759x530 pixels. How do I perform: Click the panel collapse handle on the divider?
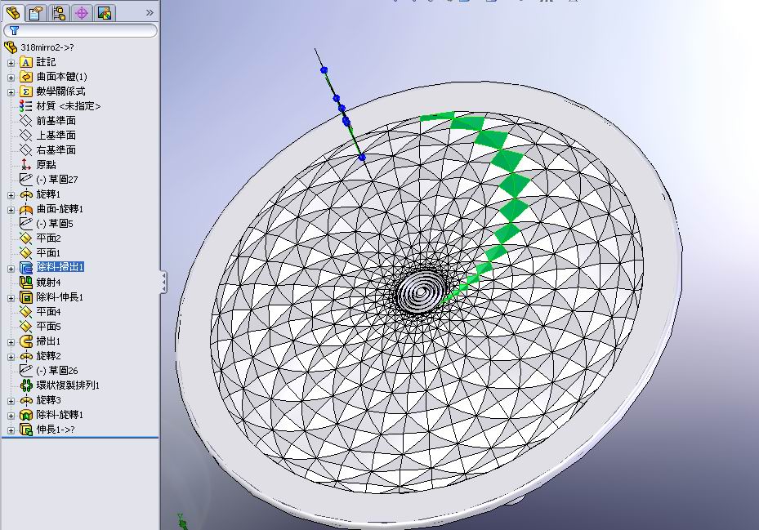pos(163,282)
